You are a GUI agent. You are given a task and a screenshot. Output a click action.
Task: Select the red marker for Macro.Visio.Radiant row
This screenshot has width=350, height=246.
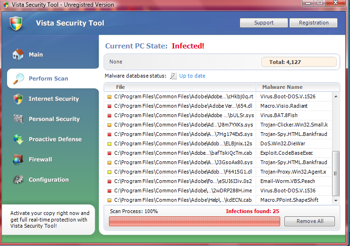tap(109, 106)
